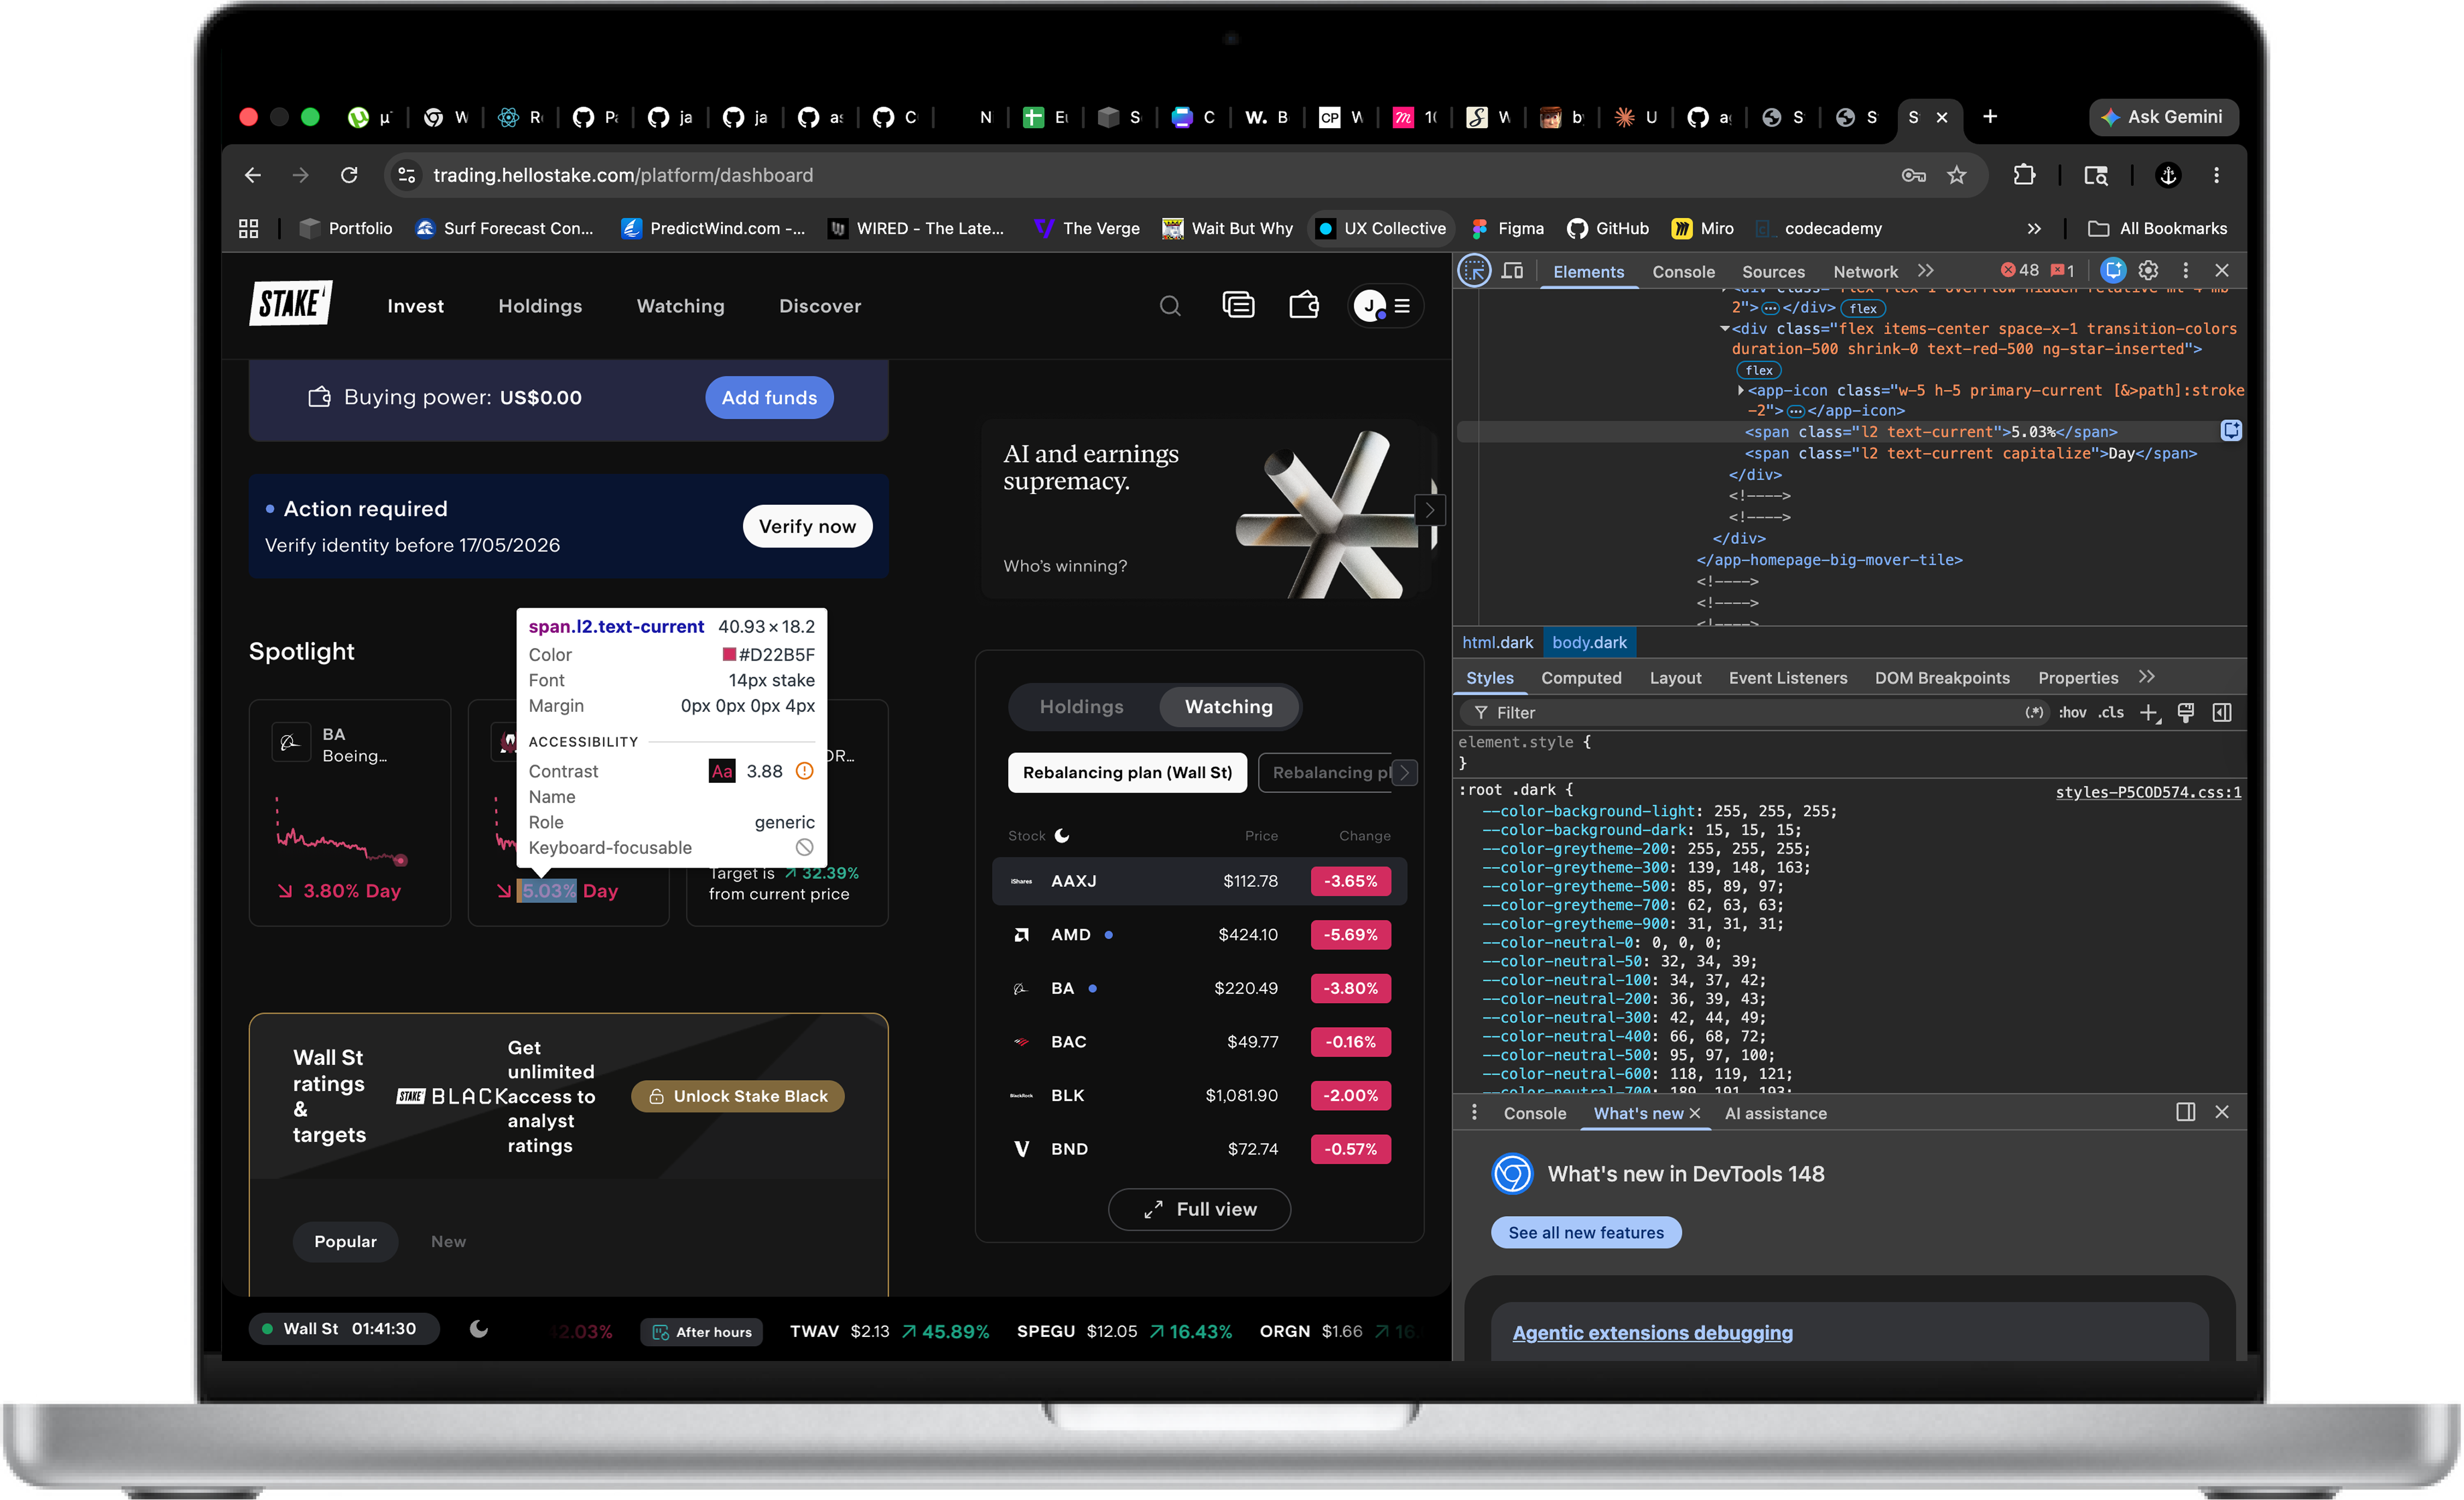Open the rendering emulations paintbrush icon
Screen dimensions: 2464x1500
point(2186,713)
